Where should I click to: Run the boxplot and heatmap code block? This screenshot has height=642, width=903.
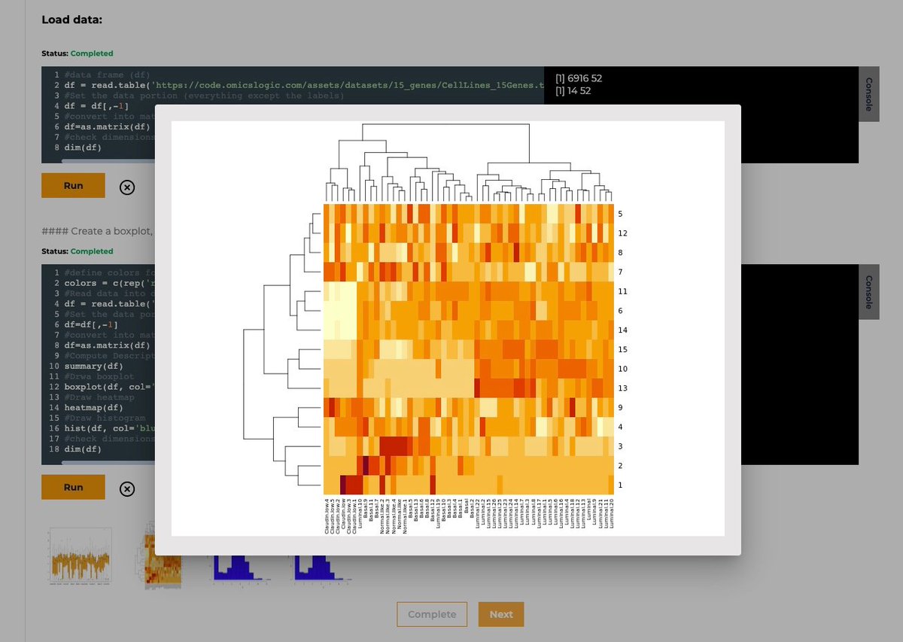point(73,488)
